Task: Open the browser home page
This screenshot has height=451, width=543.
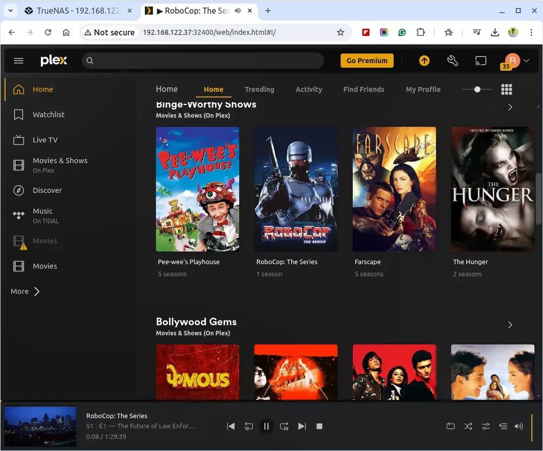Action: (x=66, y=32)
